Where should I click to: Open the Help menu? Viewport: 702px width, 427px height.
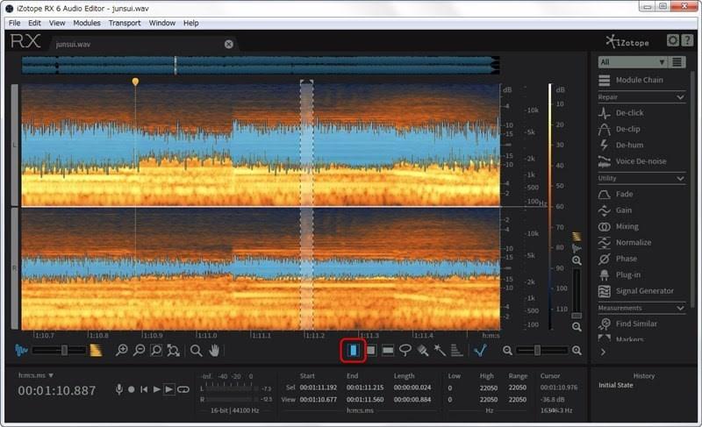(190, 23)
